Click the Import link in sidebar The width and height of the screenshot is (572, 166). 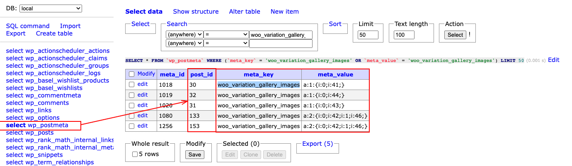(x=70, y=26)
